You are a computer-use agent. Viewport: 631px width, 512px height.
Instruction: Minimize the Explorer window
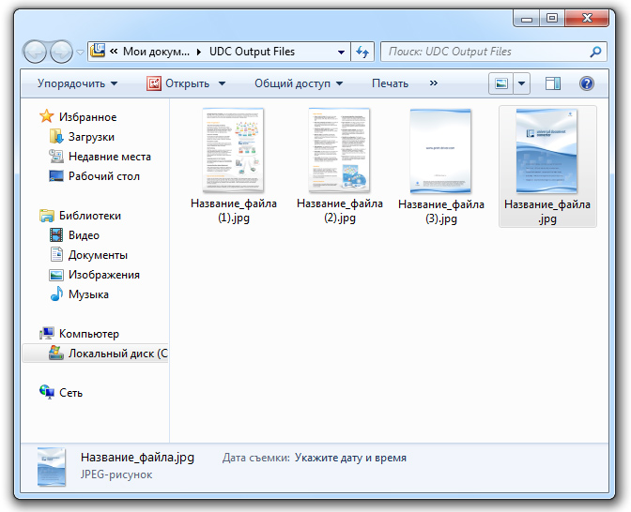click(x=527, y=19)
